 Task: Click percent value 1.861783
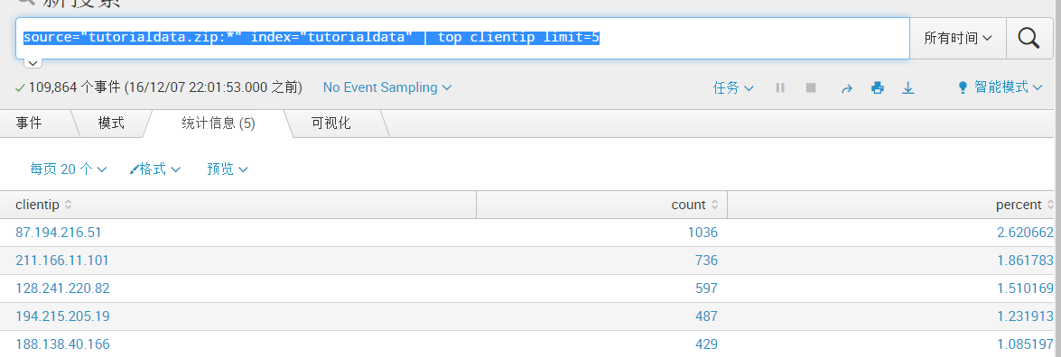coord(1025,261)
